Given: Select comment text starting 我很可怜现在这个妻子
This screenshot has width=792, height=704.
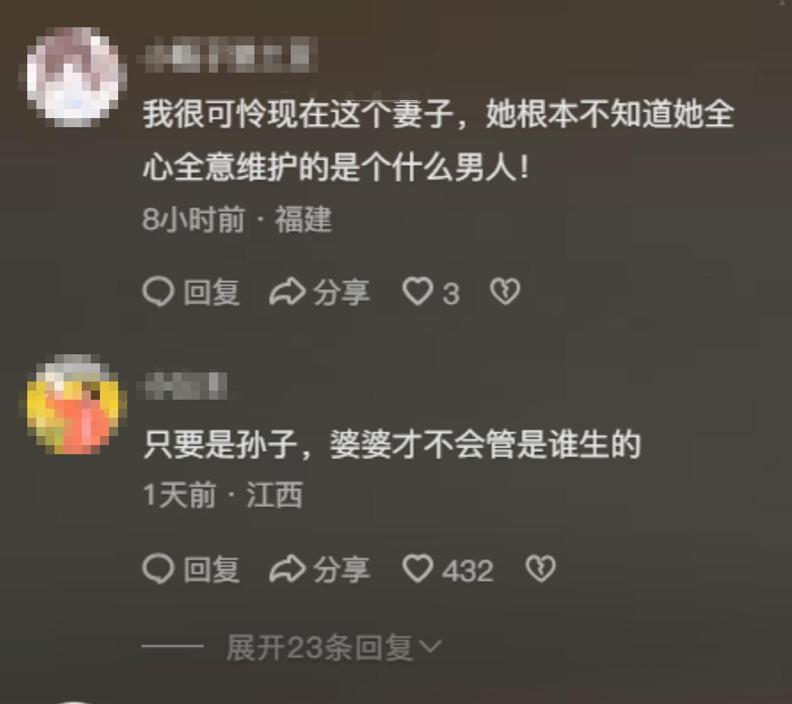Looking at the screenshot, I should 438,140.
